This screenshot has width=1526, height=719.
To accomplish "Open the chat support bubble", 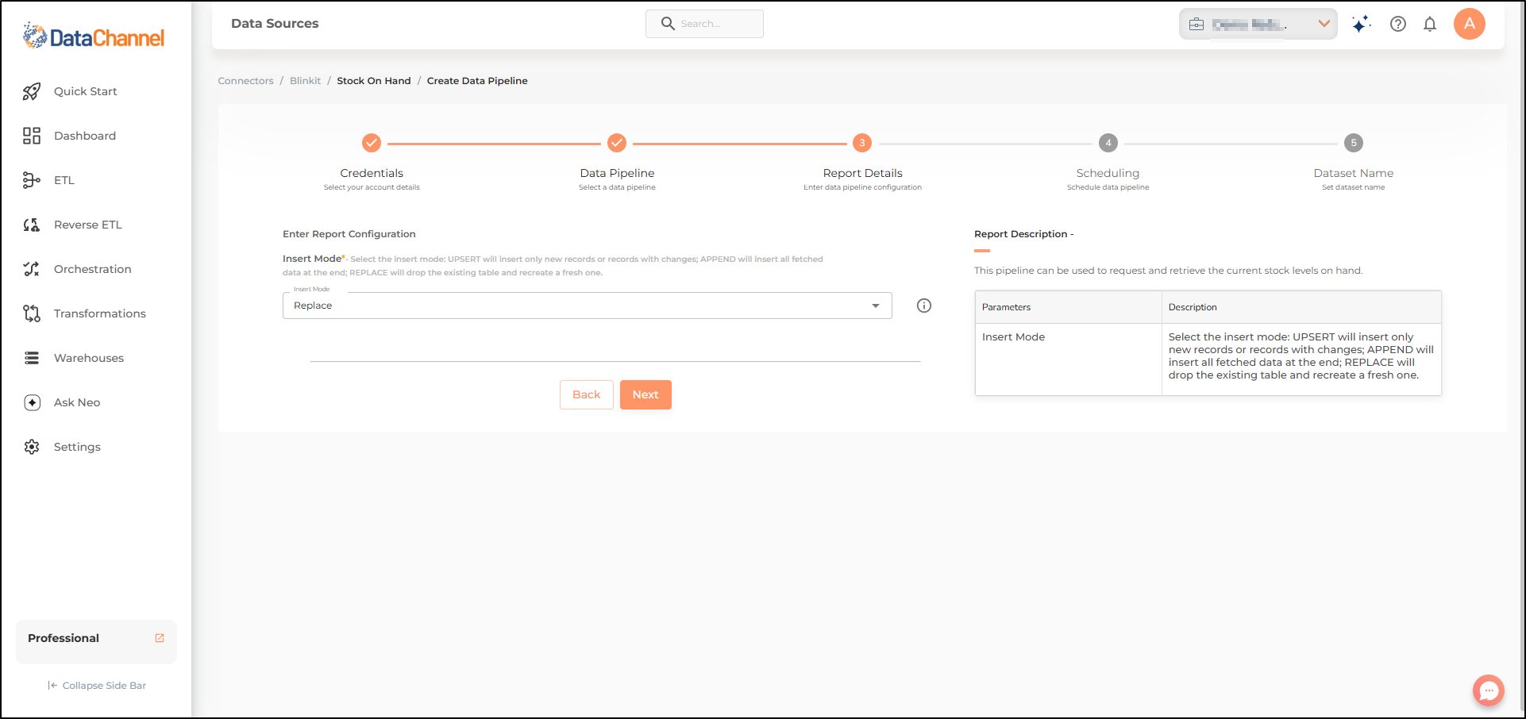I will tap(1489, 690).
